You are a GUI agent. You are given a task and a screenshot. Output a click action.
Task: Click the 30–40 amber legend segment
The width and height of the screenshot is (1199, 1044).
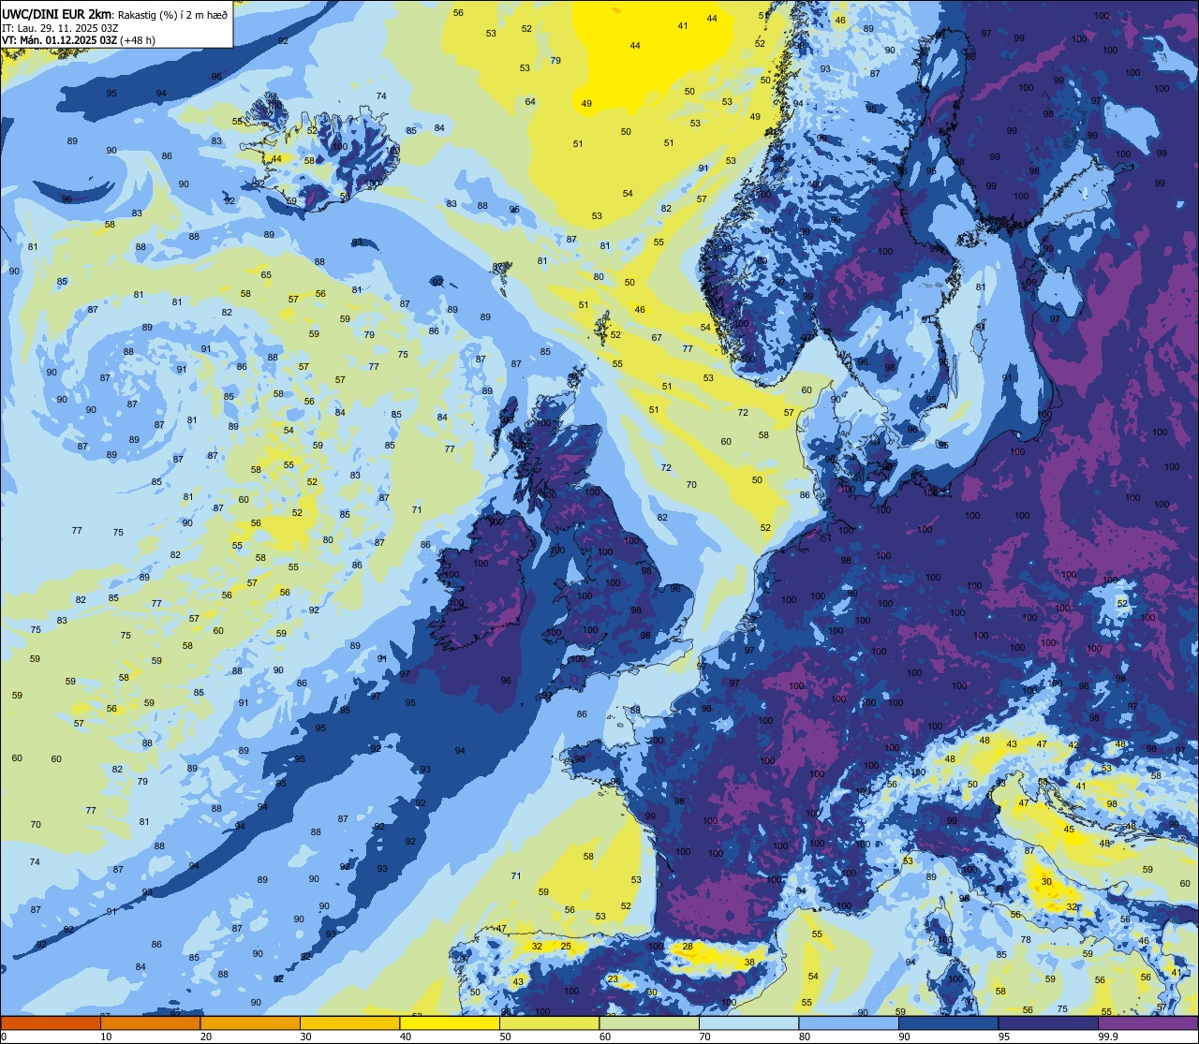tap(349, 1023)
